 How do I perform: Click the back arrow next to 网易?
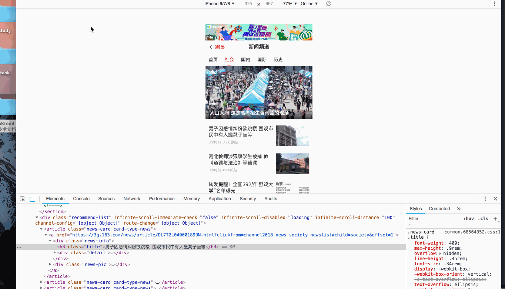point(211,47)
